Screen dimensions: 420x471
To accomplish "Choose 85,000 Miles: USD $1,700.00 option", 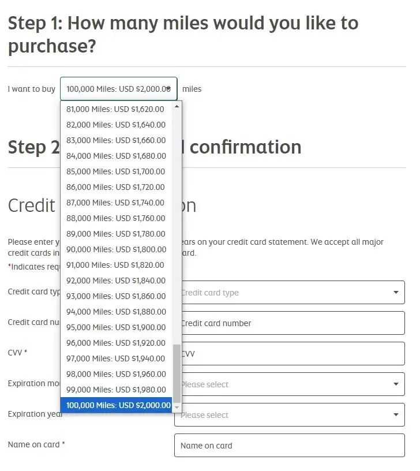I will 115,171.
